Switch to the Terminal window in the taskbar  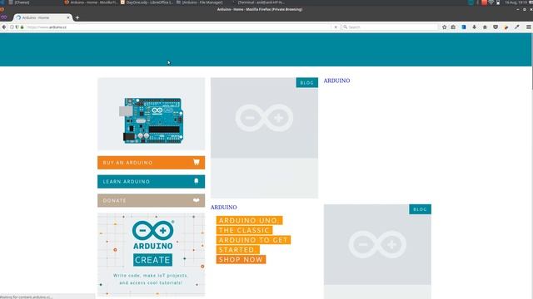[258, 2]
